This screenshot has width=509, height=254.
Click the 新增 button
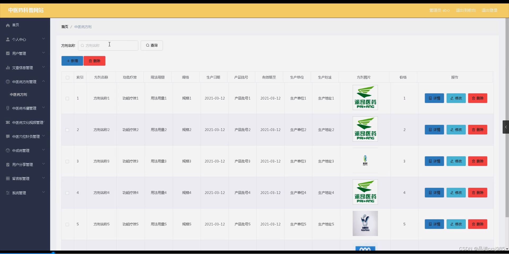pos(72,61)
